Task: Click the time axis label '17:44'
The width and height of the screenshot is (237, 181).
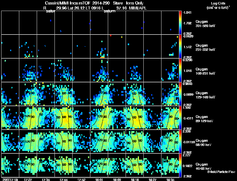Action: tap(63, 180)
